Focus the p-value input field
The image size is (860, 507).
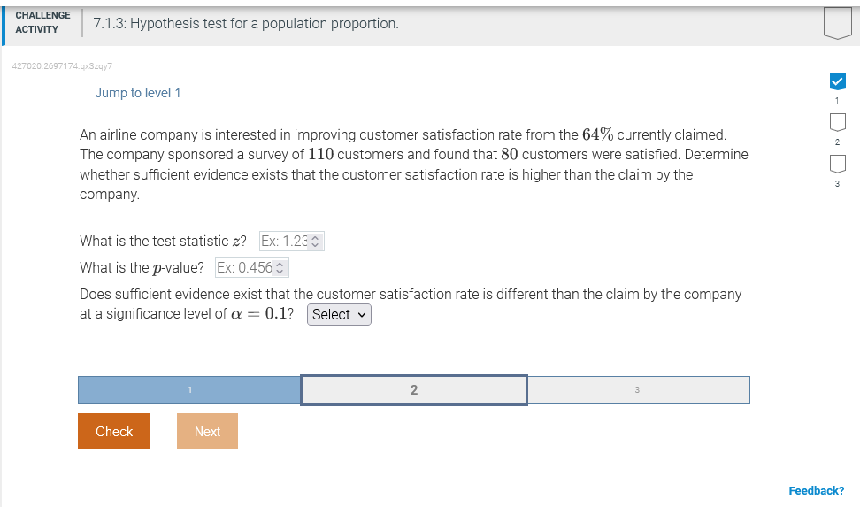point(252,267)
